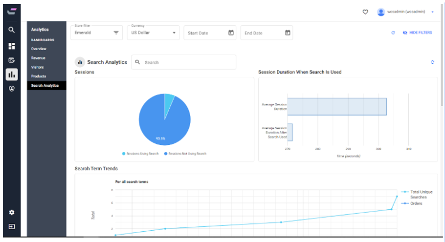Open the End Date calendar icon
Image resolution: width=445 pixels, height=242 pixels.
tap(288, 33)
